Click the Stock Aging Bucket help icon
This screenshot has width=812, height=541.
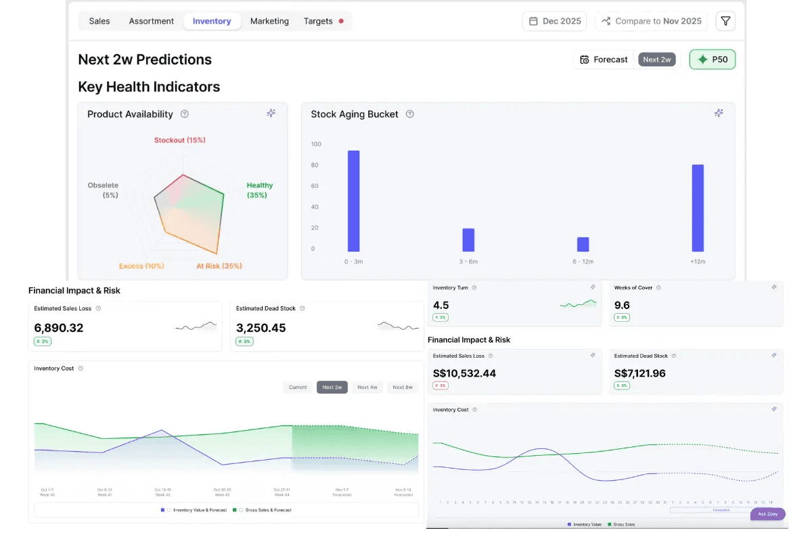409,114
